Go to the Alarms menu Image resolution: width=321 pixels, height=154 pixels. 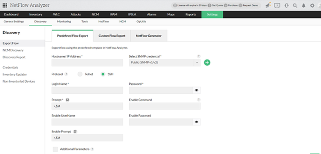click(152, 14)
